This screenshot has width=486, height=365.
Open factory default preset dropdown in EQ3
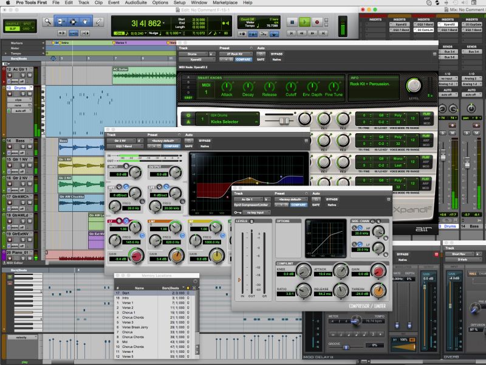164,141
